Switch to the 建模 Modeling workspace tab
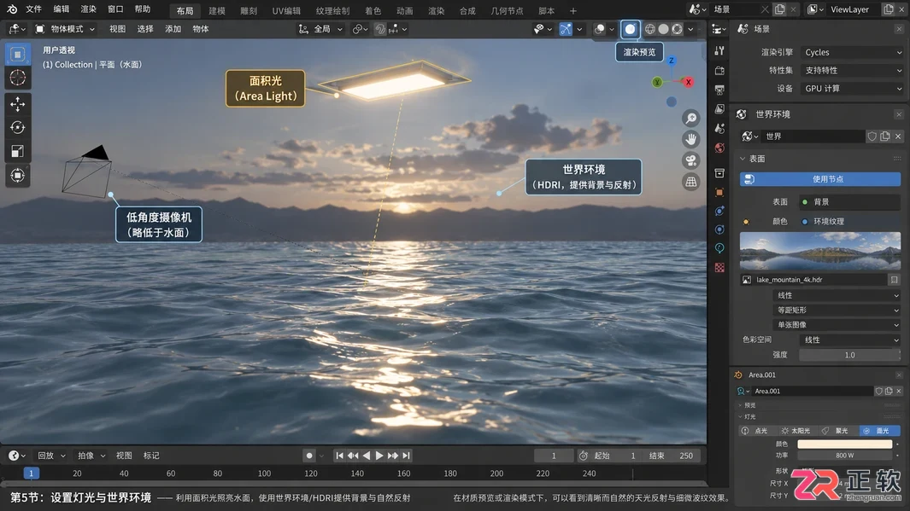Screen dimensions: 910x511 pos(217,10)
